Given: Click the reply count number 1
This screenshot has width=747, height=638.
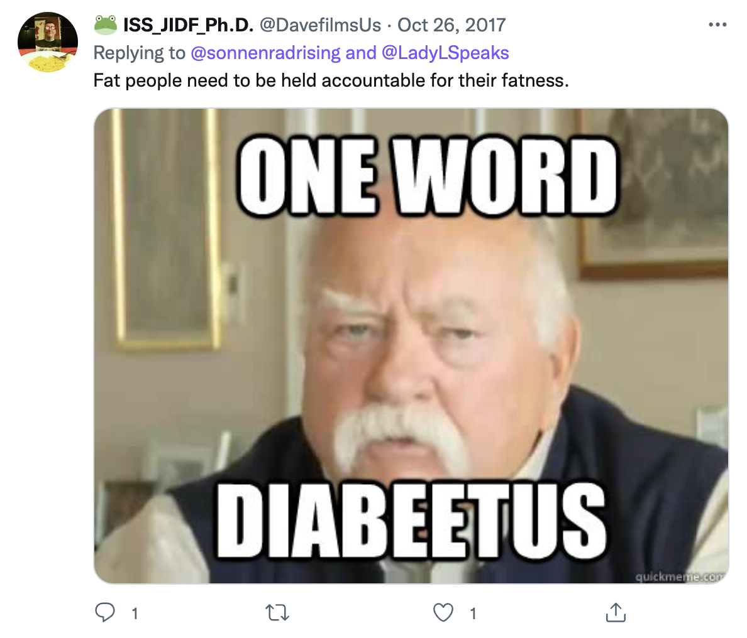Looking at the screenshot, I should point(135,614).
